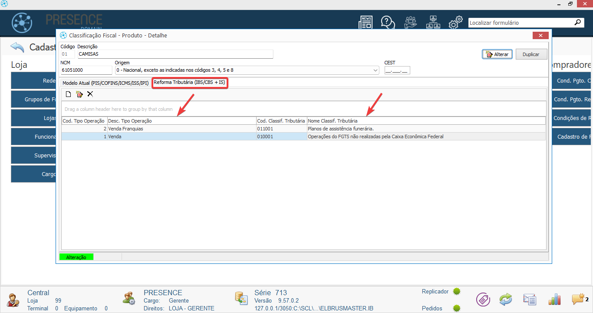The width and height of the screenshot is (593, 313).
Task: Click the help chat bubble icon
Action: [x=387, y=23]
